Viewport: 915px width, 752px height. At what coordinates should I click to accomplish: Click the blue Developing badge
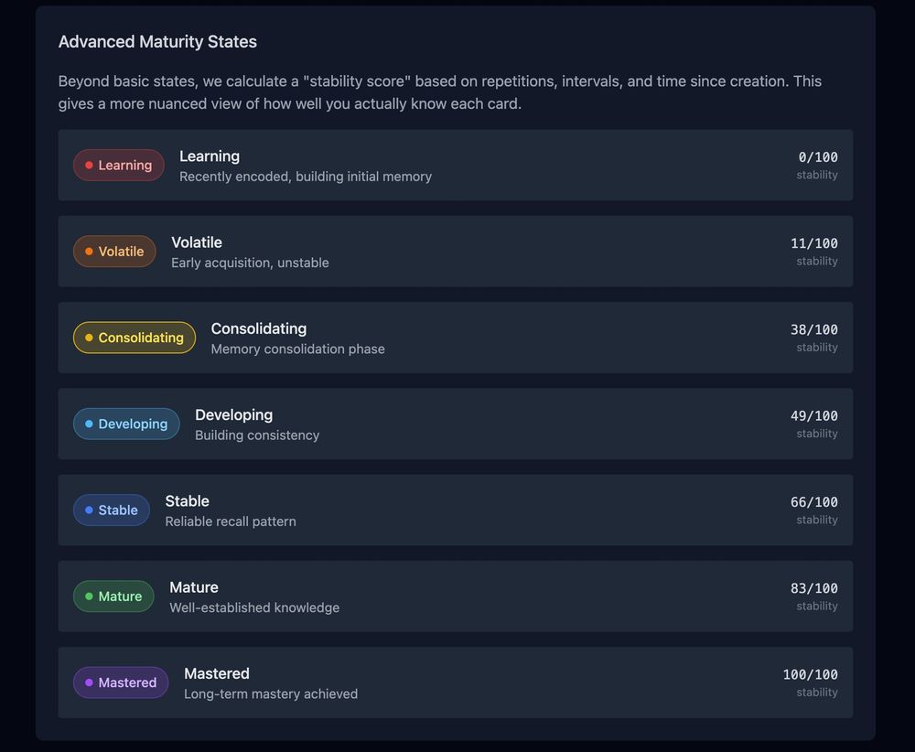coord(126,424)
